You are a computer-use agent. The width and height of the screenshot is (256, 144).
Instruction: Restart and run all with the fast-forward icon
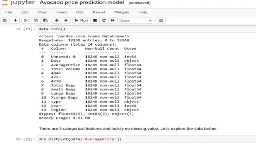(x=113, y=20)
